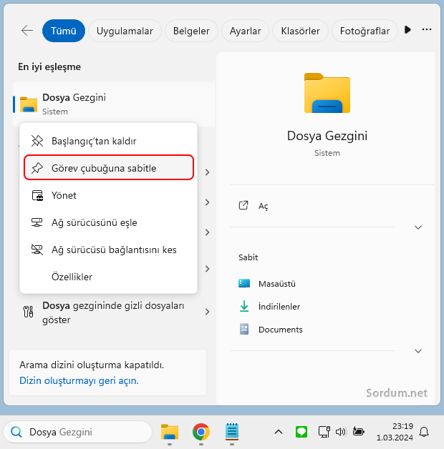Screen dimensions: 444x449
Task: Open Dosya Gezgini best match result
Action: click(x=114, y=104)
